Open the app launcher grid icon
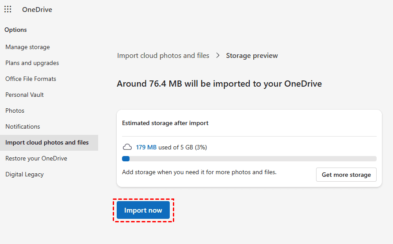This screenshot has height=244, width=393. click(8, 9)
